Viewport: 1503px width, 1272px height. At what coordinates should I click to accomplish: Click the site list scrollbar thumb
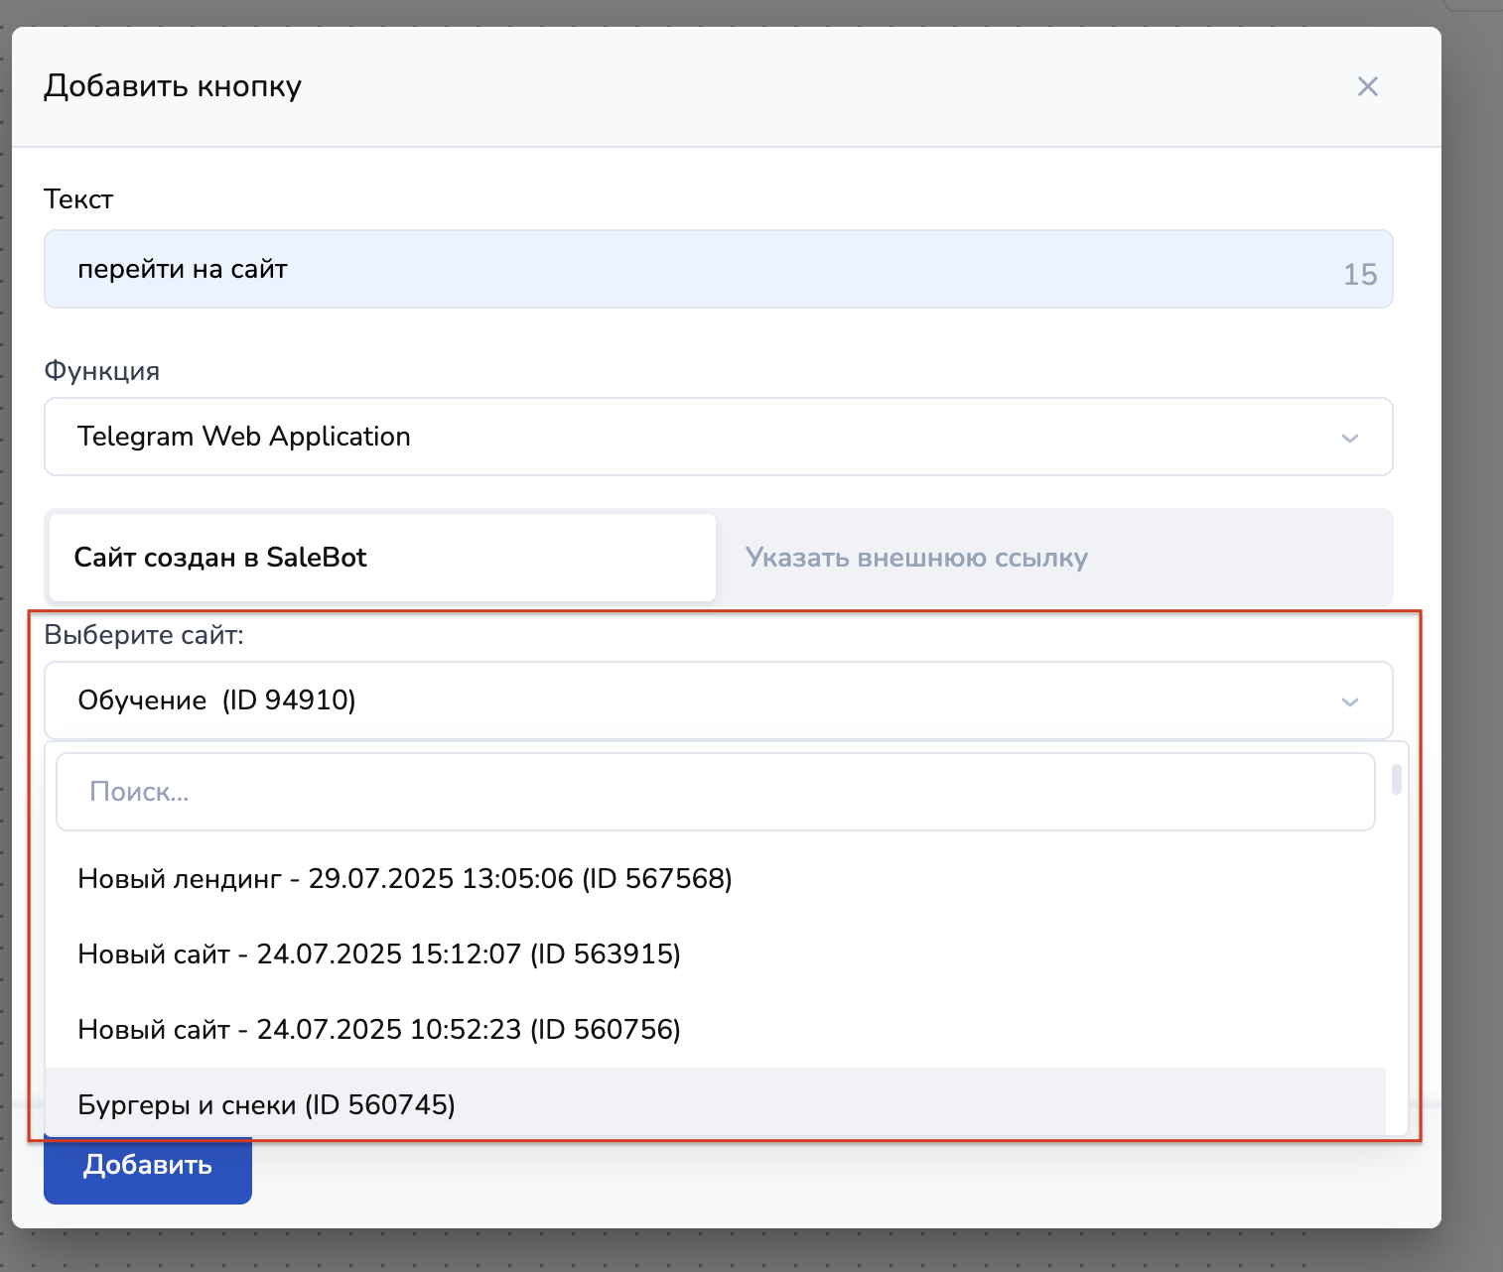click(x=1396, y=780)
